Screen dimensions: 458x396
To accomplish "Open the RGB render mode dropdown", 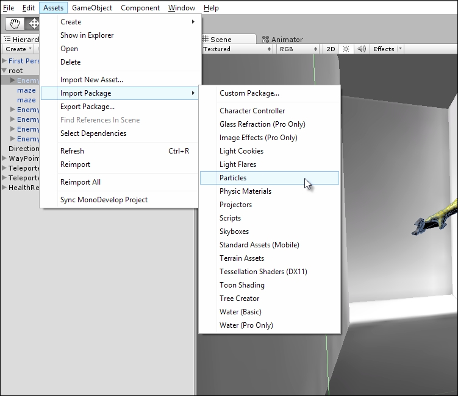I will pyautogui.click(x=298, y=49).
